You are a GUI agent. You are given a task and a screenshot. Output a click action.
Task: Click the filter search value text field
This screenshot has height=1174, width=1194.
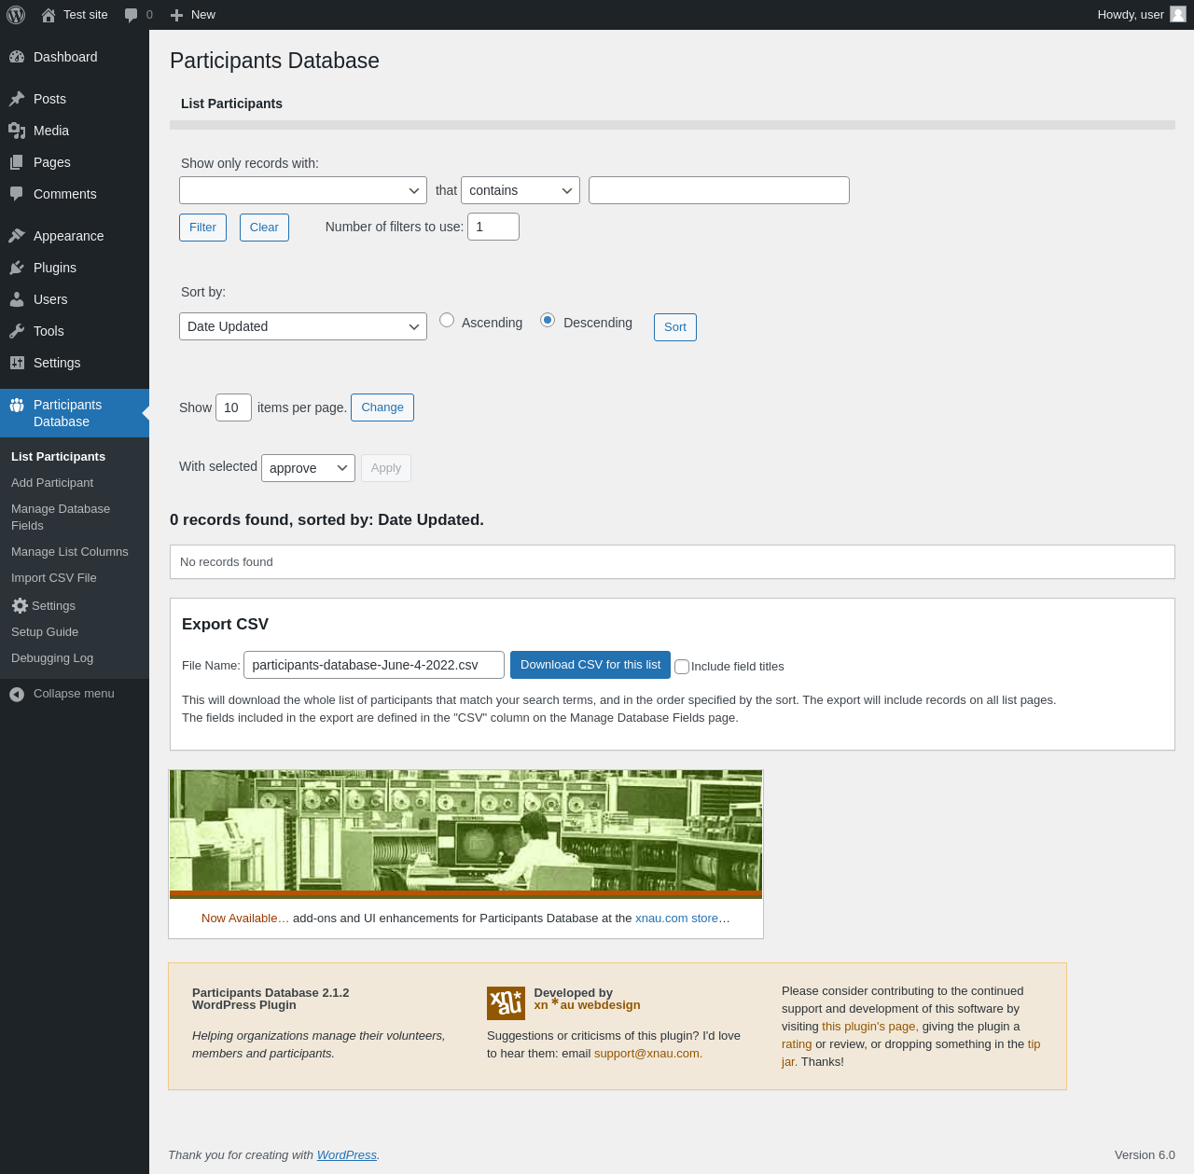point(719,190)
